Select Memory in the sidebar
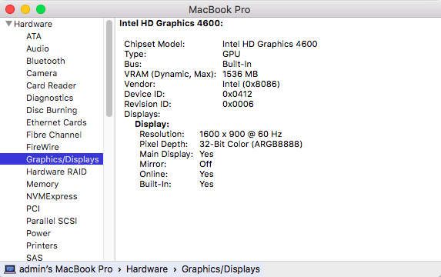441x277 pixels. [42, 184]
